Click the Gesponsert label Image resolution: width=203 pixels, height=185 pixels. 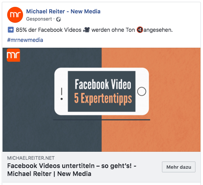[39, 19]
